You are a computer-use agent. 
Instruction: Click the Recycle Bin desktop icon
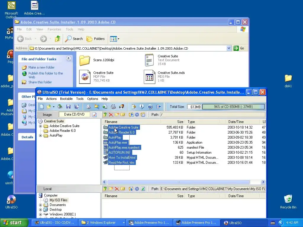point(288,202)
